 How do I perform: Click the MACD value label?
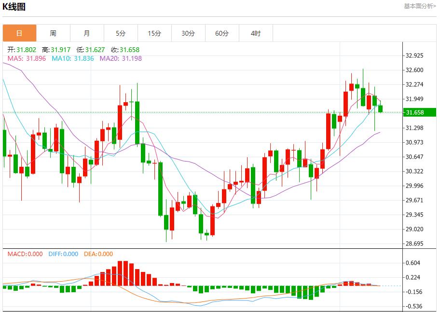tap(25, 254)
